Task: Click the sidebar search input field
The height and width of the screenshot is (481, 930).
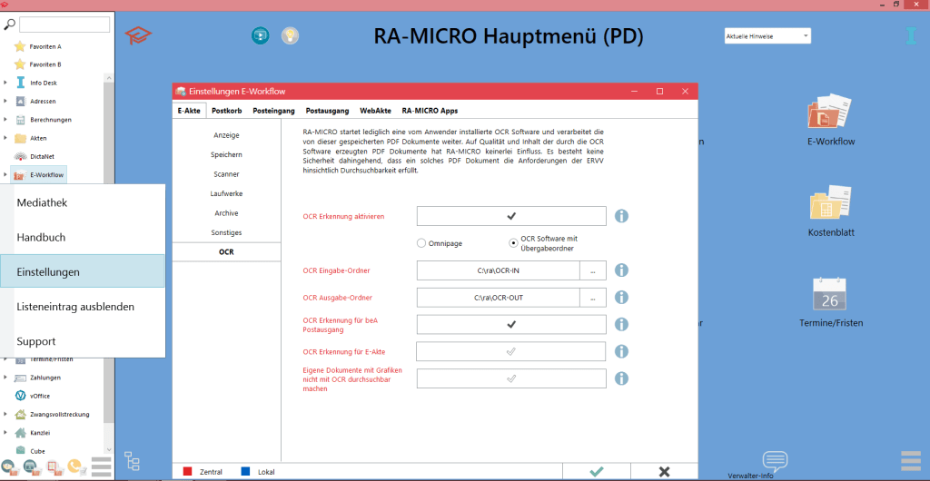Action: click(64, 25)
